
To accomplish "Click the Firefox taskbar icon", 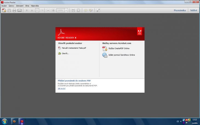I will pyautogui.click(x=14, y=121).
